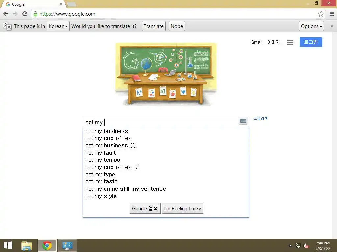Select suggestion "not my cup of tea 뜻"
Viewport: 337px width, 252px height.
pos(166,167)
